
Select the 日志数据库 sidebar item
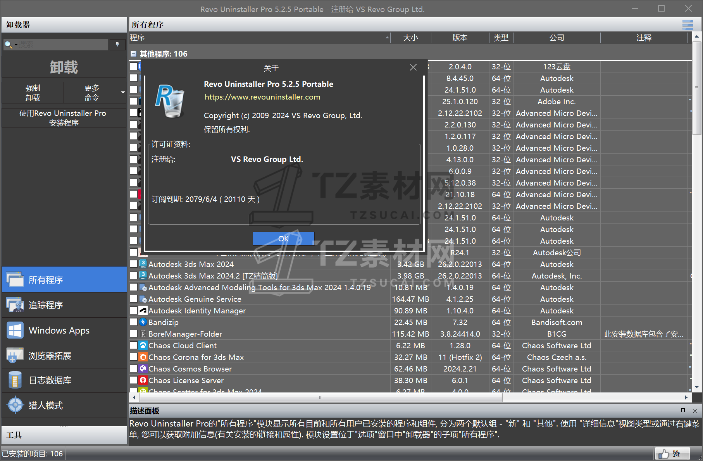tap(64, 380)
